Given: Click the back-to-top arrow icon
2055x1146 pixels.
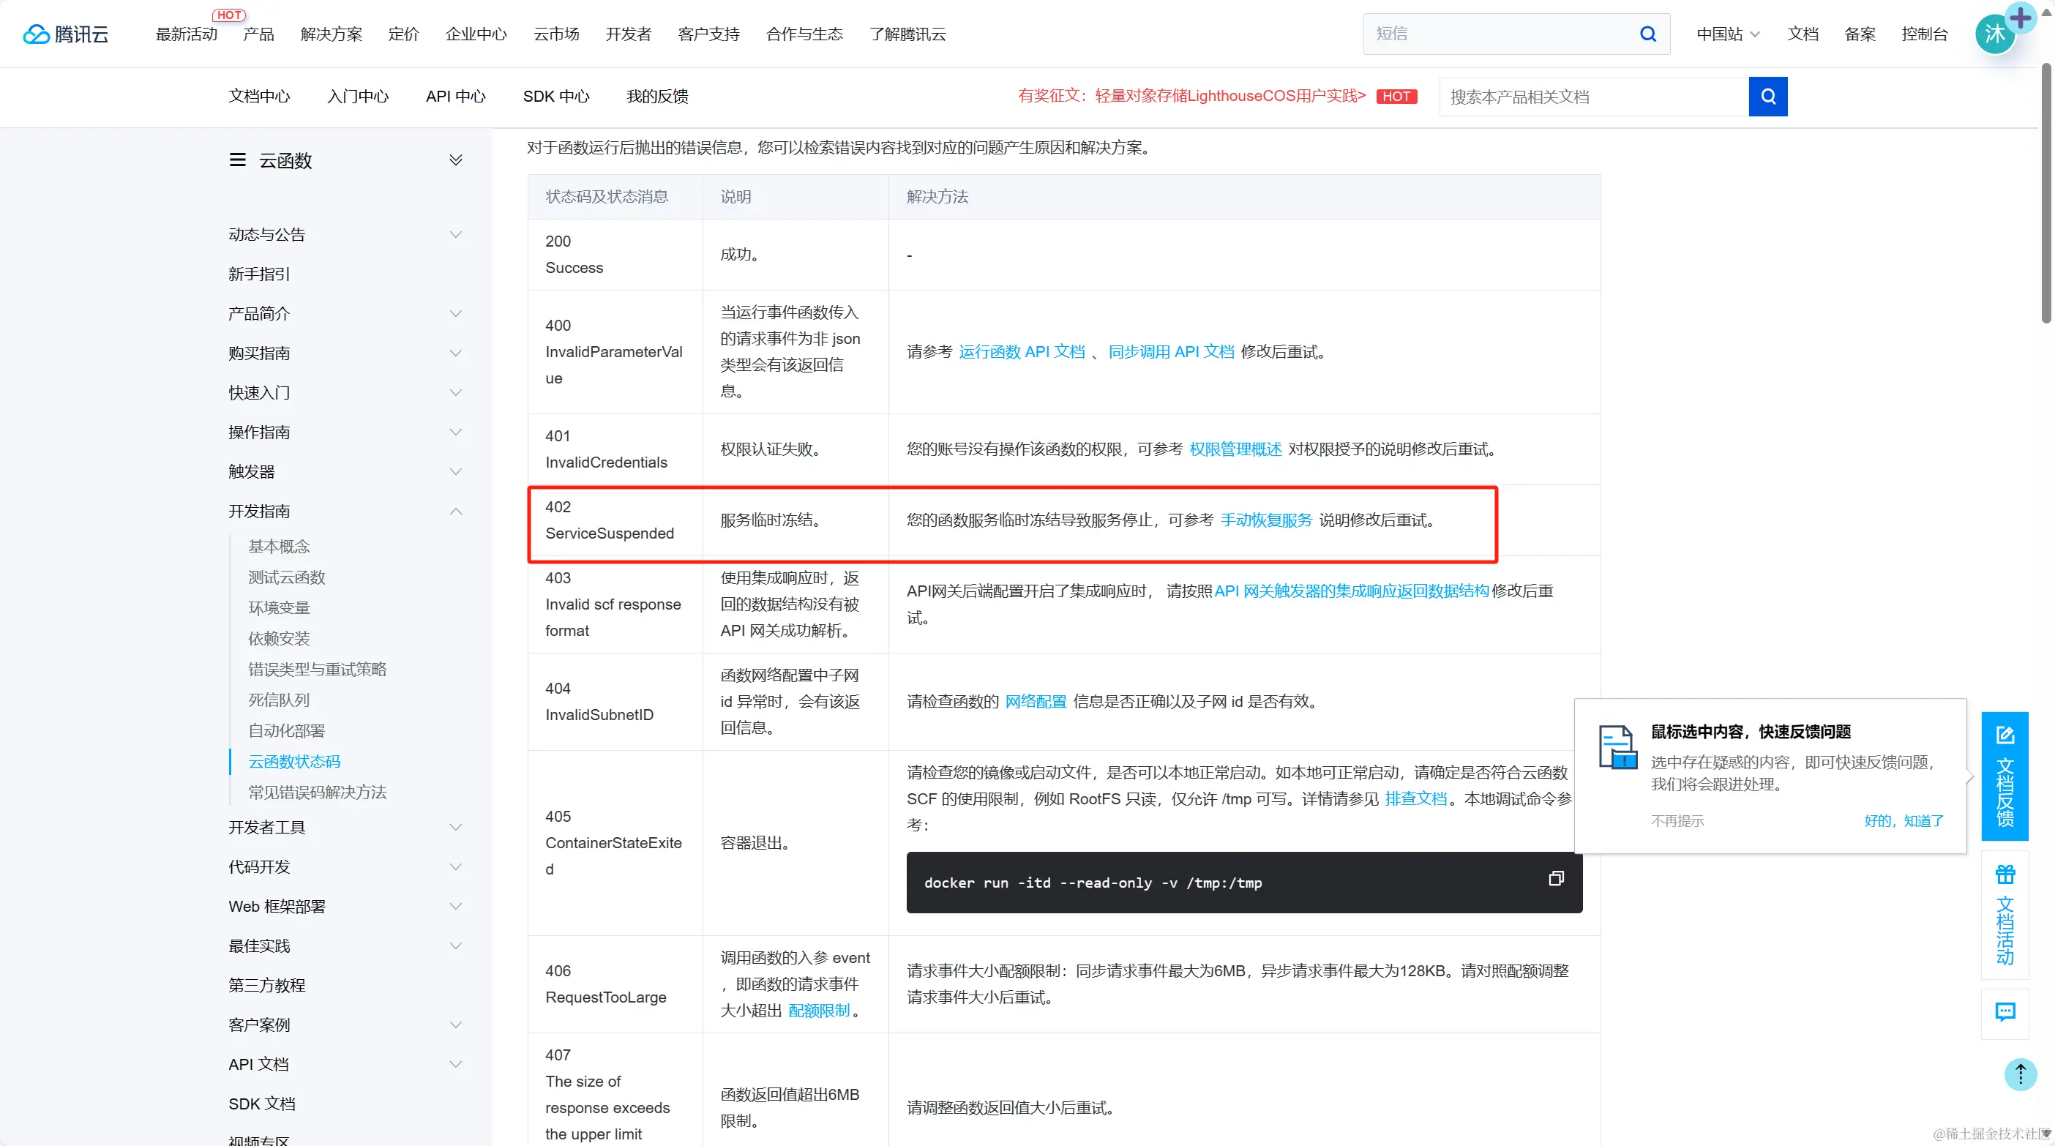Looking at the screenshot, I should click(2021, 1074).
